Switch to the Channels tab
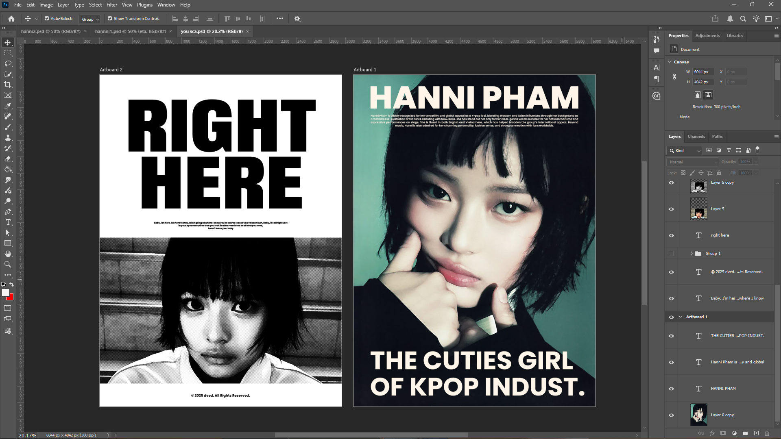This screenshot has height=439, width=781. [696, 137]
